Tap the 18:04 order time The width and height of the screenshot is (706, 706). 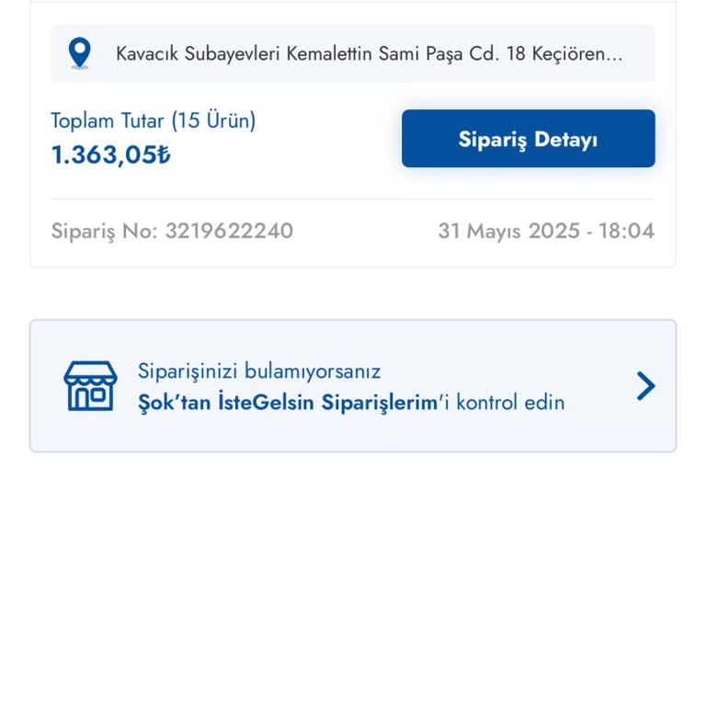click(627, 231)
